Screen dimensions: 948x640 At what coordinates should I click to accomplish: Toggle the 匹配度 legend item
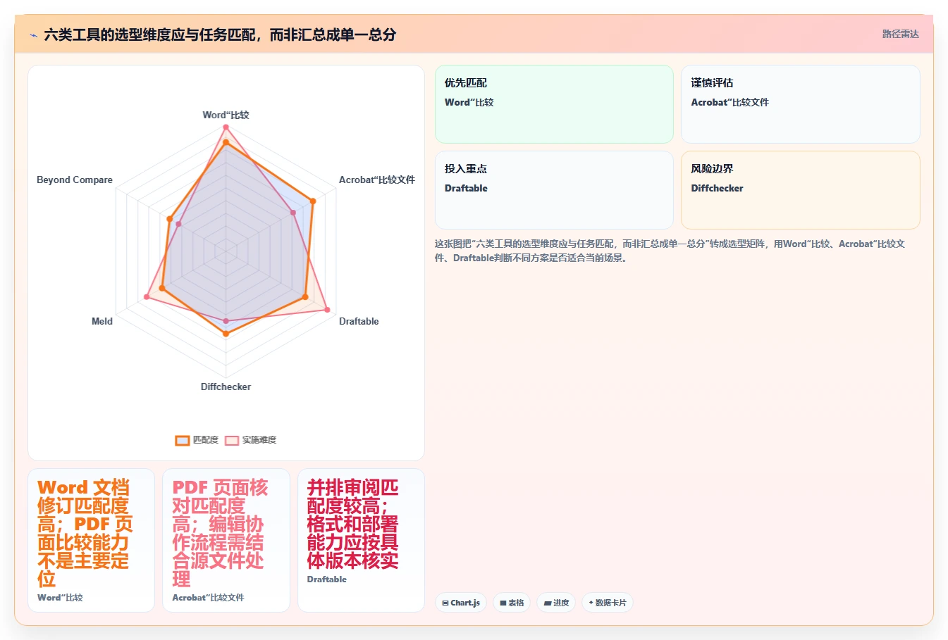[197, 440]
